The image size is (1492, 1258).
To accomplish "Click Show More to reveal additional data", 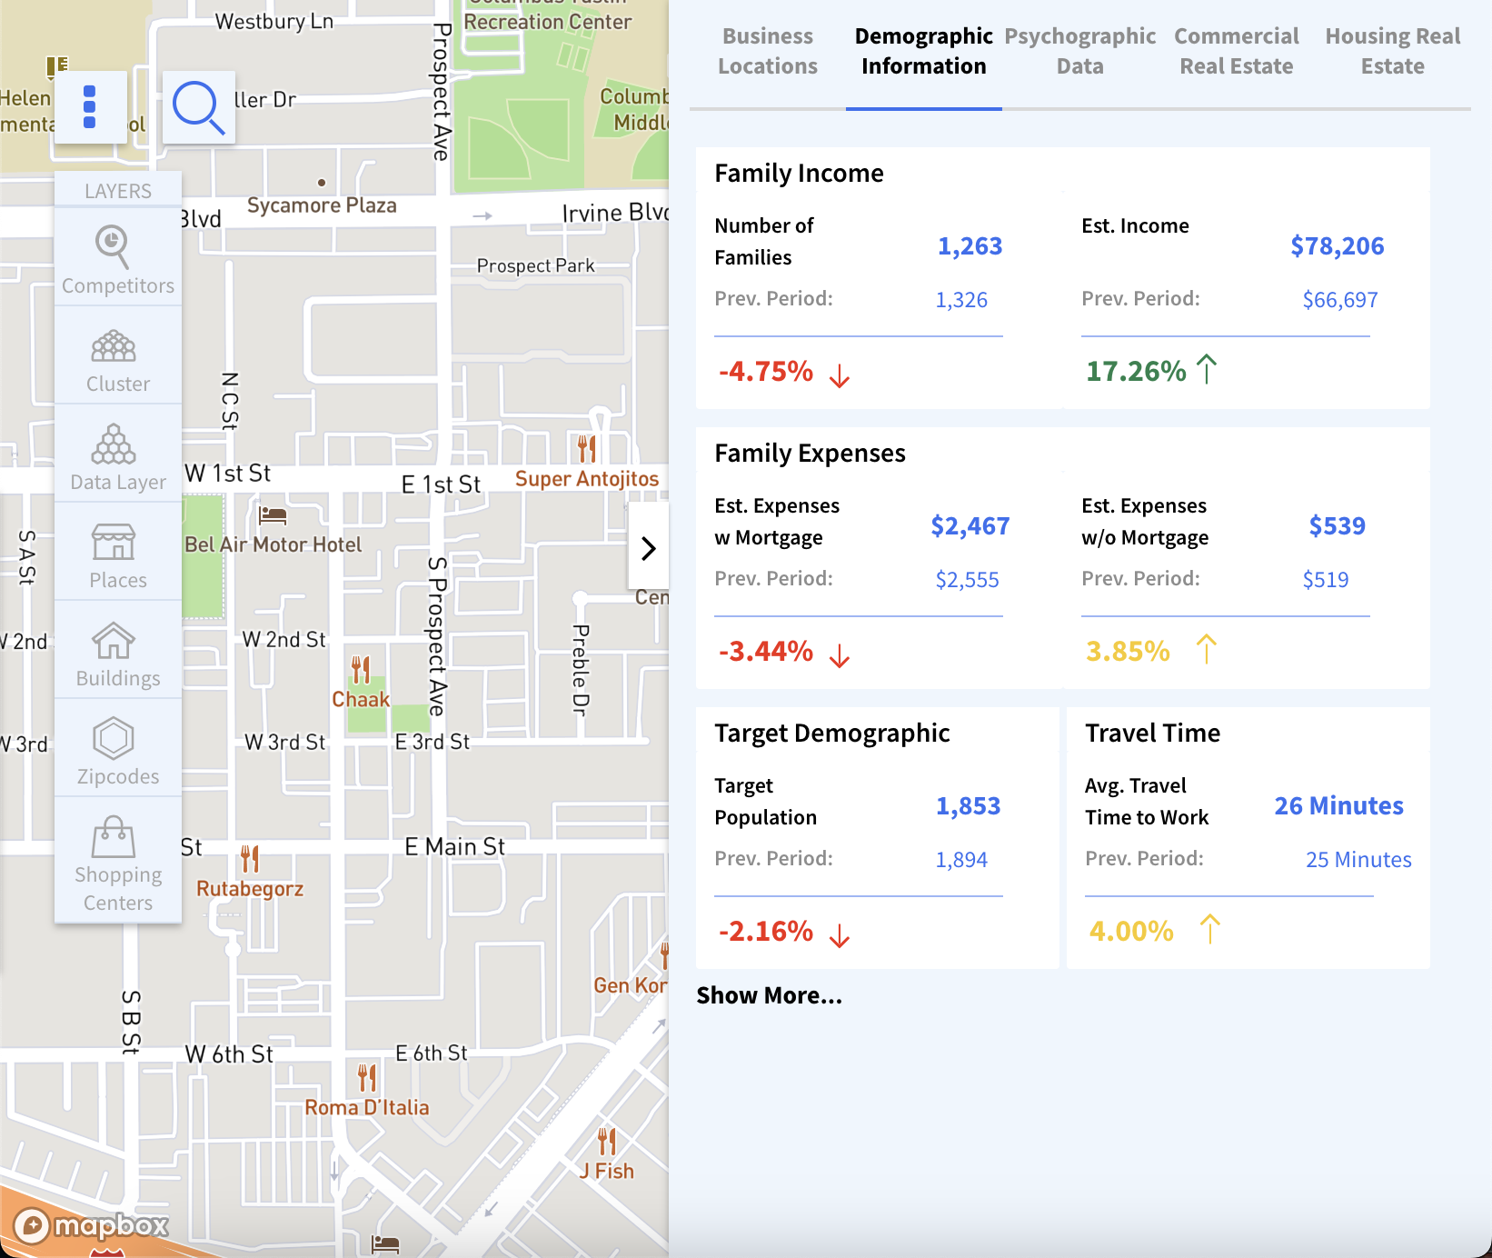I will point(770,995).
